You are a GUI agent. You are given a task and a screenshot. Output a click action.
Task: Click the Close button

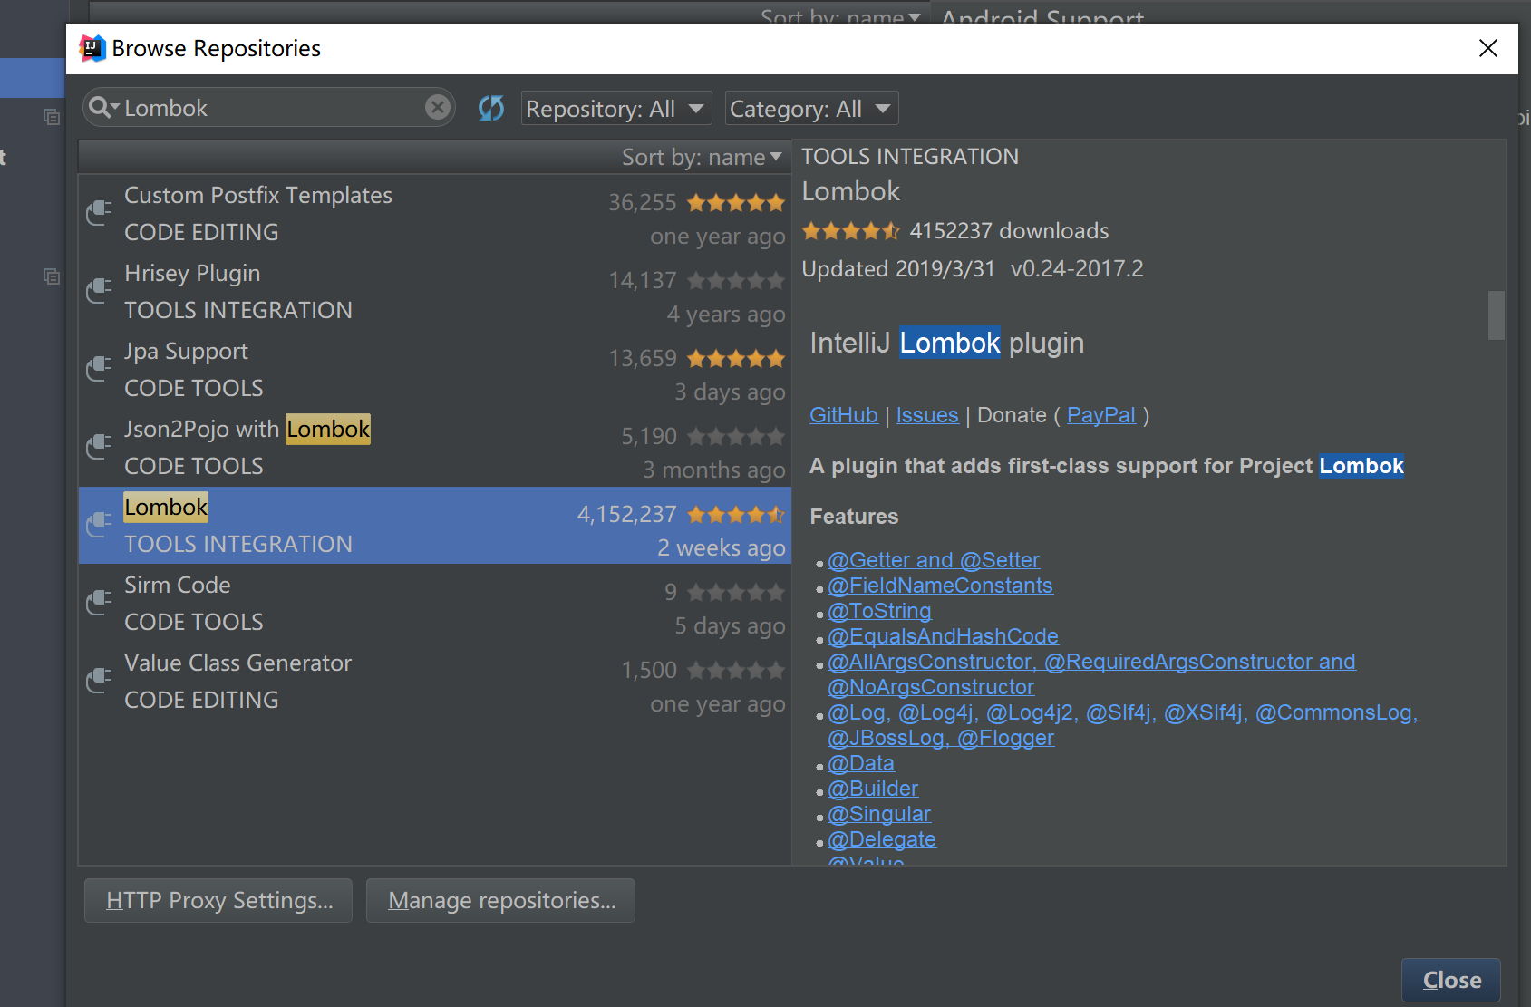[1451, 980]
